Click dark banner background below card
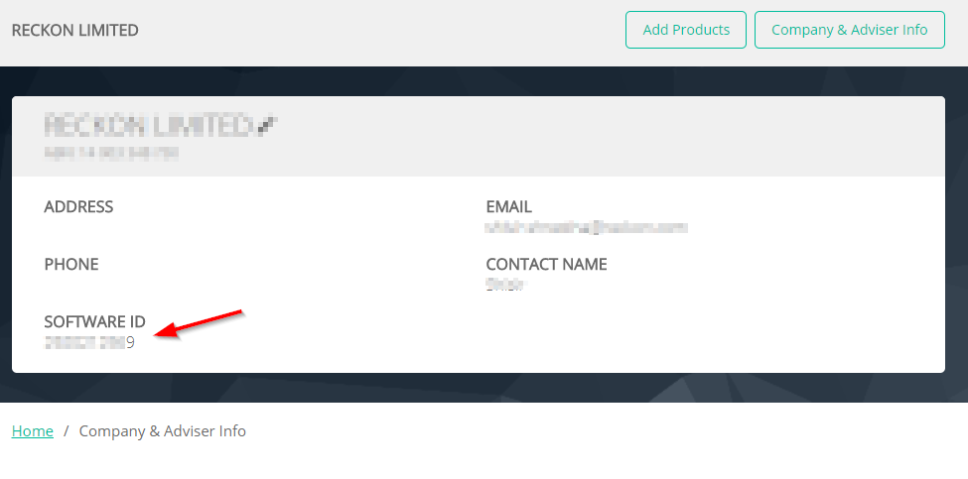968x479 pixels. coord(479,388)
